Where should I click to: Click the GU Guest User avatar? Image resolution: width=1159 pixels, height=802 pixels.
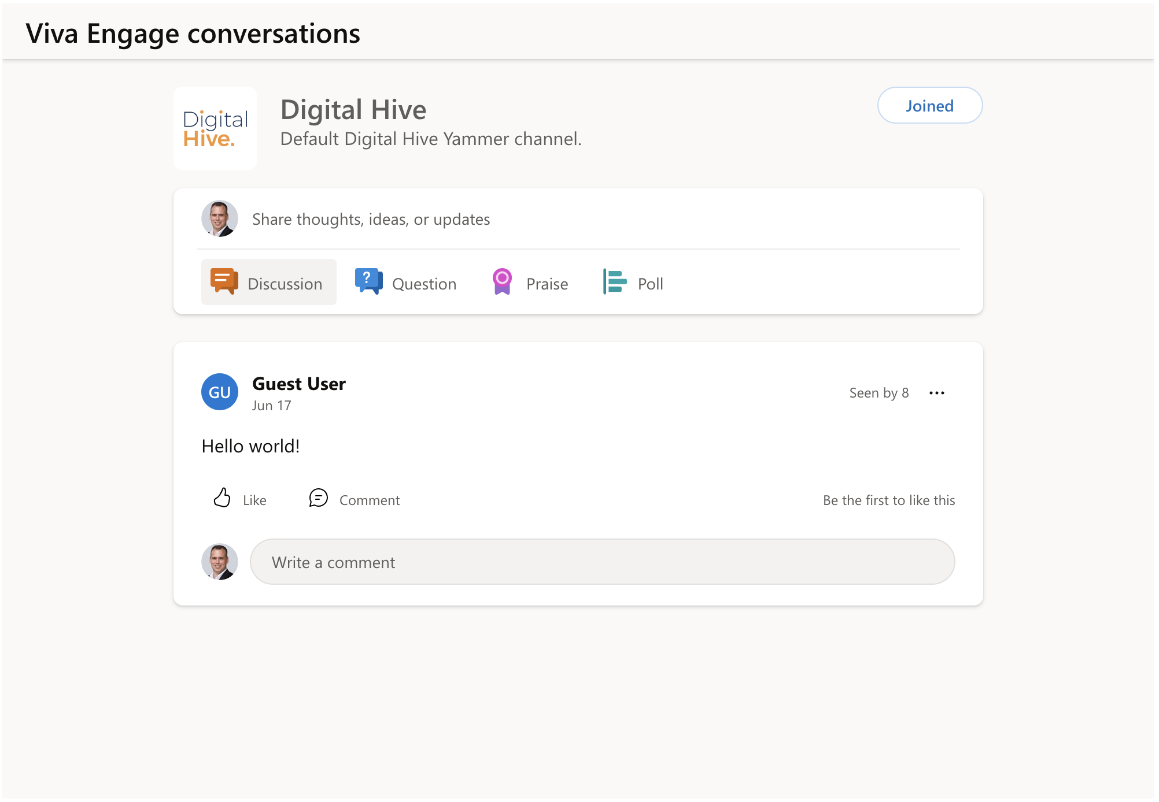click(x=220, y=392)
